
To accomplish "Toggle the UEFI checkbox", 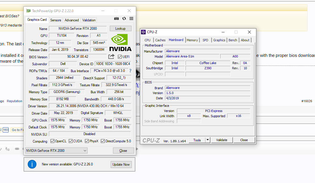I will point(120,57).
